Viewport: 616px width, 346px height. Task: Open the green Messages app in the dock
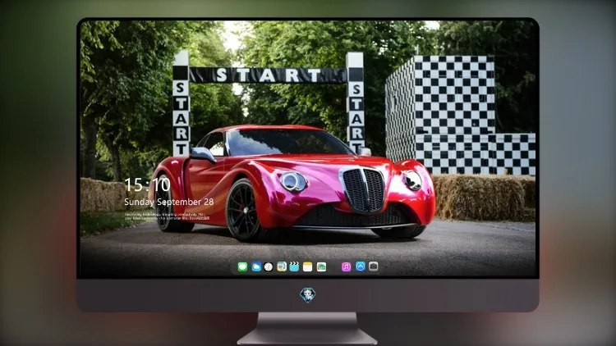(242, 266)
